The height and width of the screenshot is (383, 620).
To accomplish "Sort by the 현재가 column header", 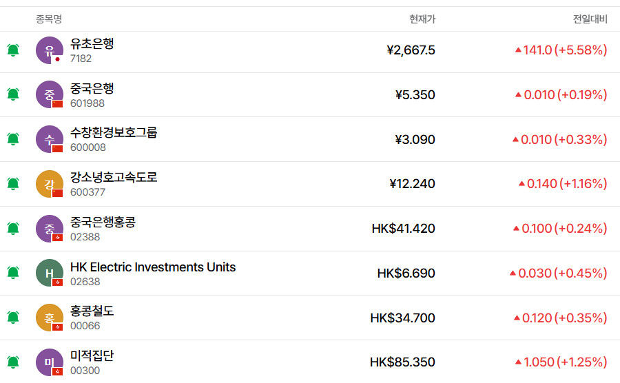I will tap(422, 19).
